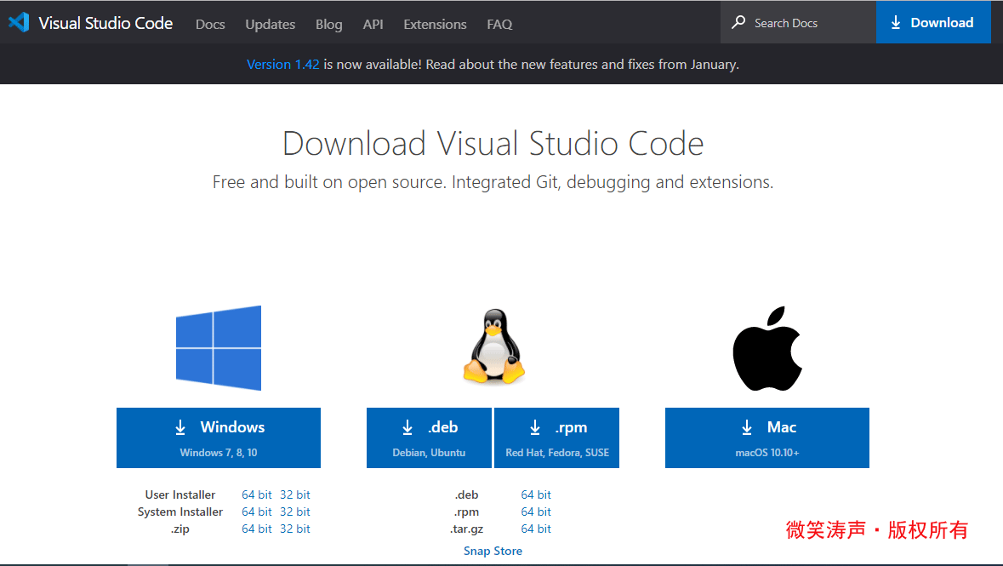The image size is (1003, 566).
Task: Download the .deb package button
Action: tap(429, 438)
